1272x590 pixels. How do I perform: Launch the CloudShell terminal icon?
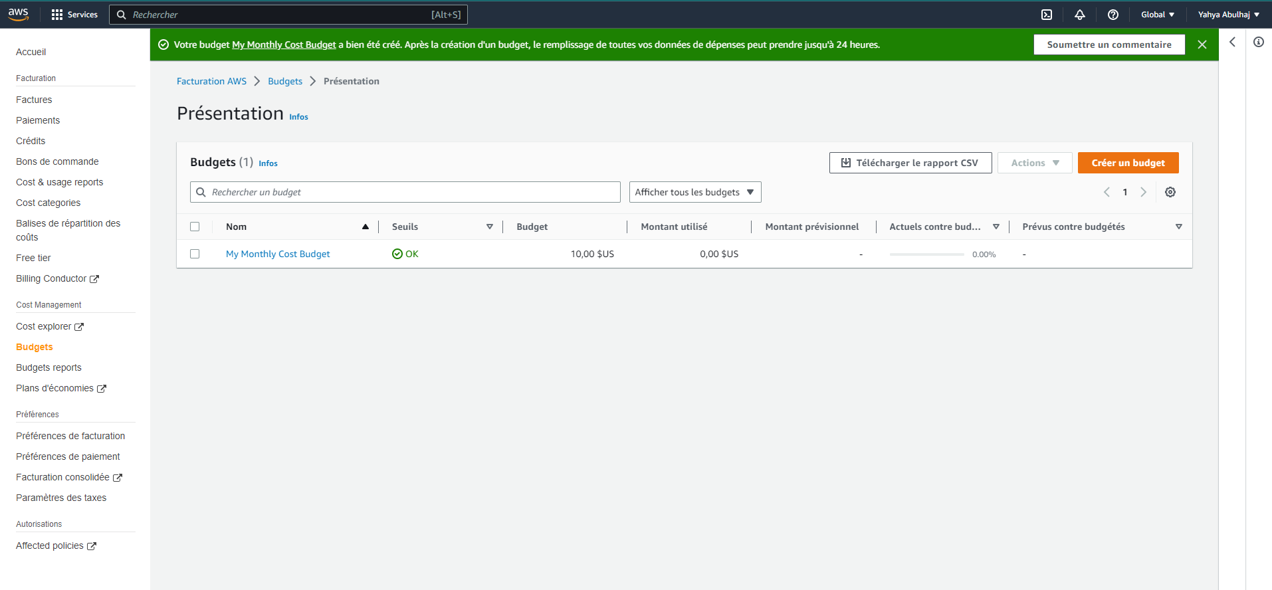[1047, 15]
